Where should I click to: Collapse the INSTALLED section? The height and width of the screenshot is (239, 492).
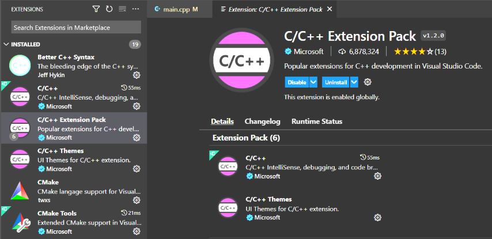coord(6,44)
